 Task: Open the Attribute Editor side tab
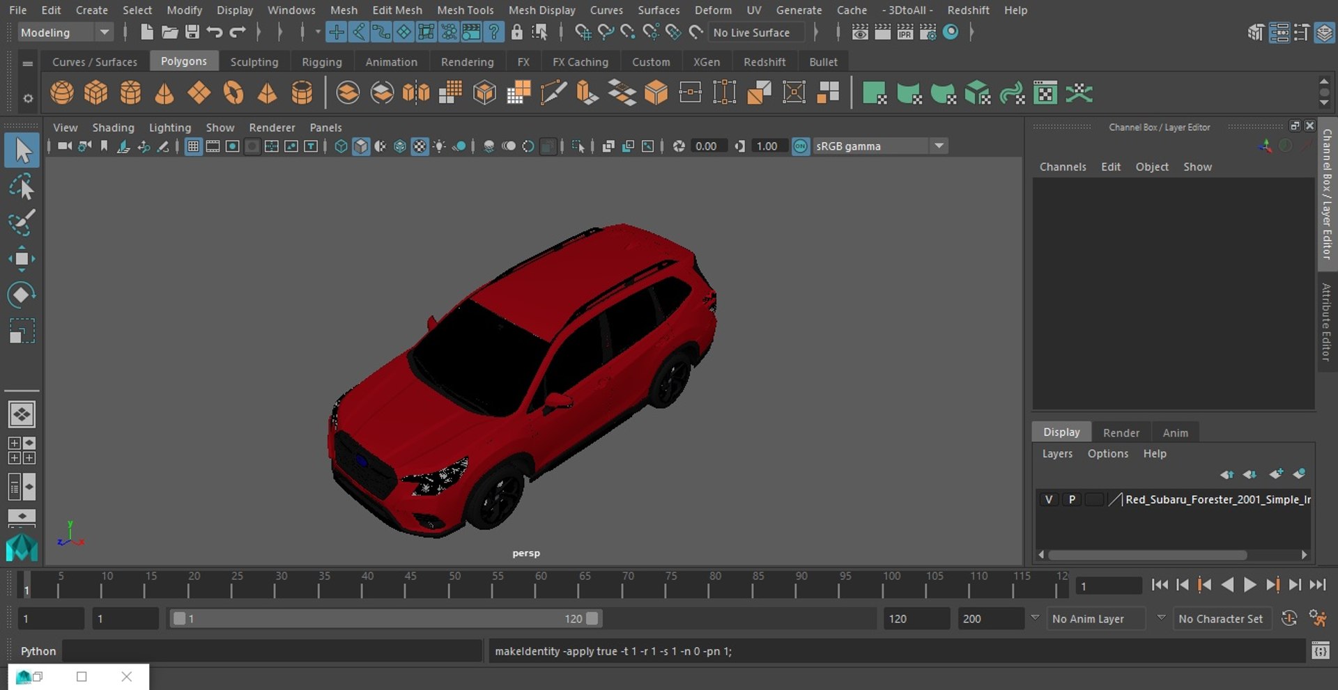pyautogui.click(x=1327, y=322)
